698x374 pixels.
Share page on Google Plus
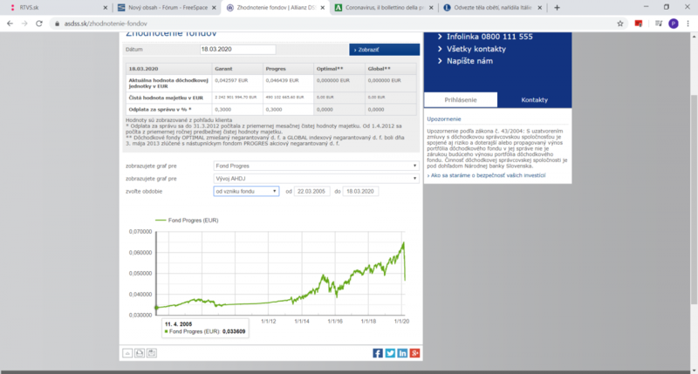pyautogui.click(x=415, y=353)
